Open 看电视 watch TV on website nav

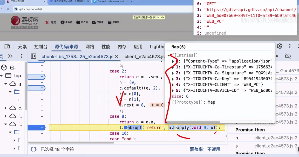(x=66, y=22)
